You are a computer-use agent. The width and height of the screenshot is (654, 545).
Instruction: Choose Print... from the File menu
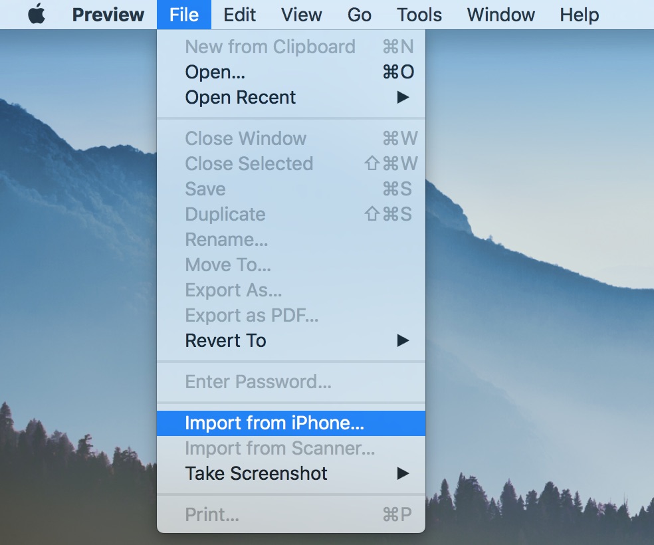tap(291, 514)
